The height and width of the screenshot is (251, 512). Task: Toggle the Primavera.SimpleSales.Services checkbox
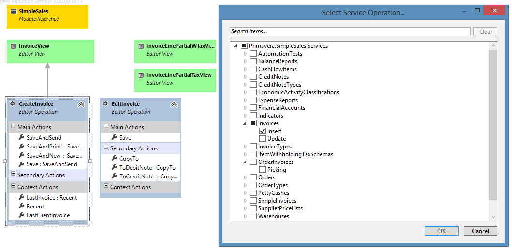click(244, 46)
